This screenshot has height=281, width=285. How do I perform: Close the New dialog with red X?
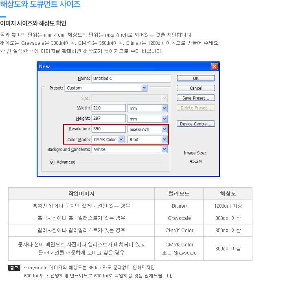coord(214,66)
